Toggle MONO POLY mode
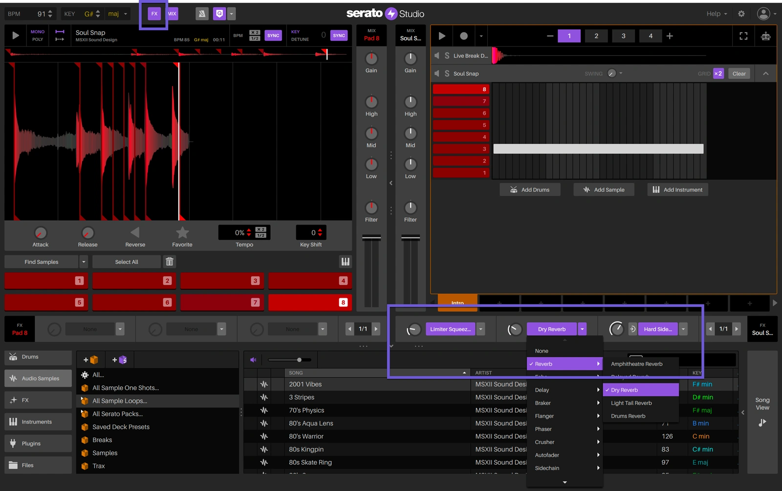 (38, 35)
